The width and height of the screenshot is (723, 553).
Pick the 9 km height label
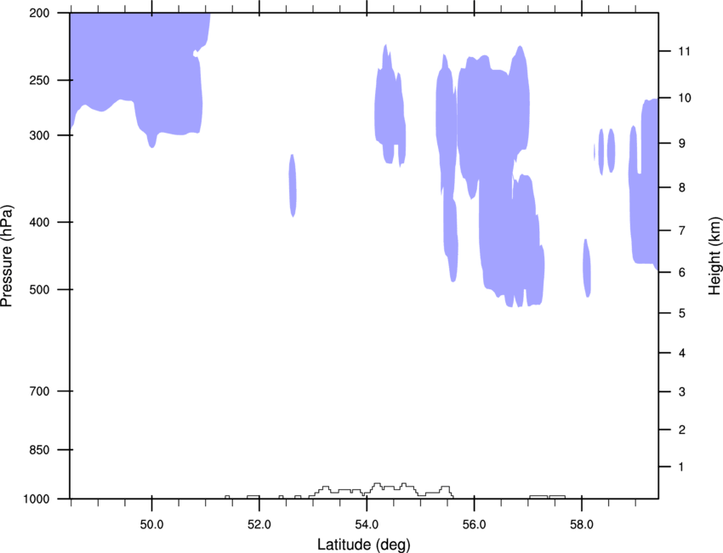[681, 144]
